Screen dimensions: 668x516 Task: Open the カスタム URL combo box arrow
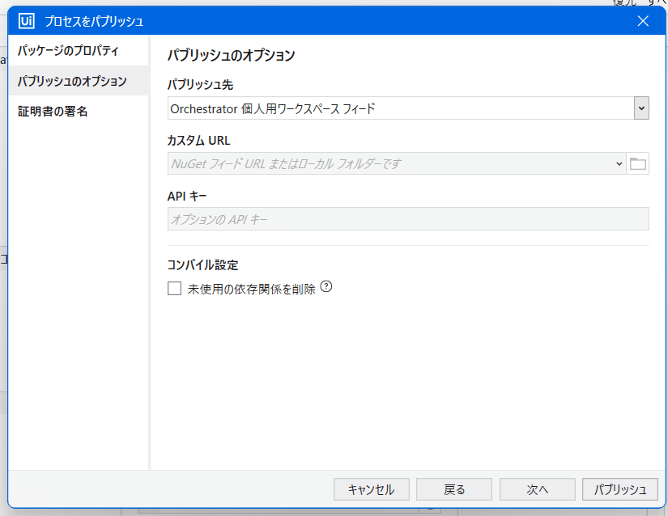[x=619, y=163]
